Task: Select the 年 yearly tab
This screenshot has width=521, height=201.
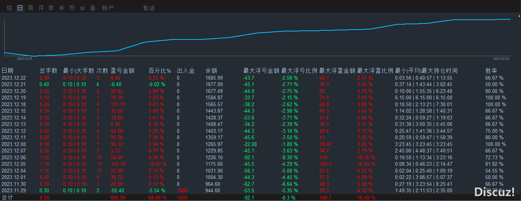Action: point(61,8)
